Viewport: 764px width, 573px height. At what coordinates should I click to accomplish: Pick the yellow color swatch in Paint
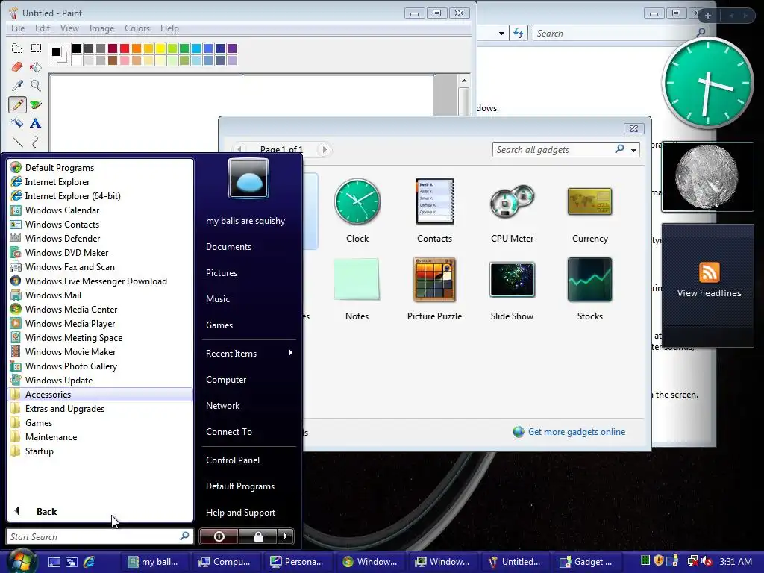tap(160, 48)
